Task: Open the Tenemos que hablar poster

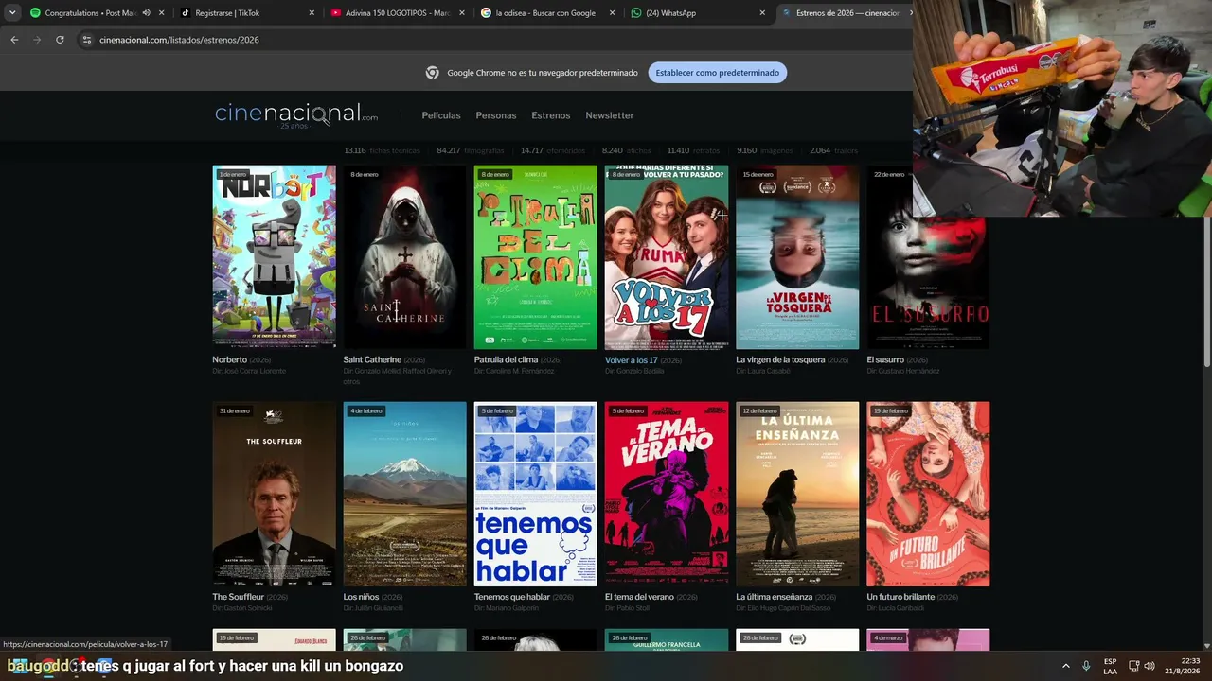Action: [535, 494]
